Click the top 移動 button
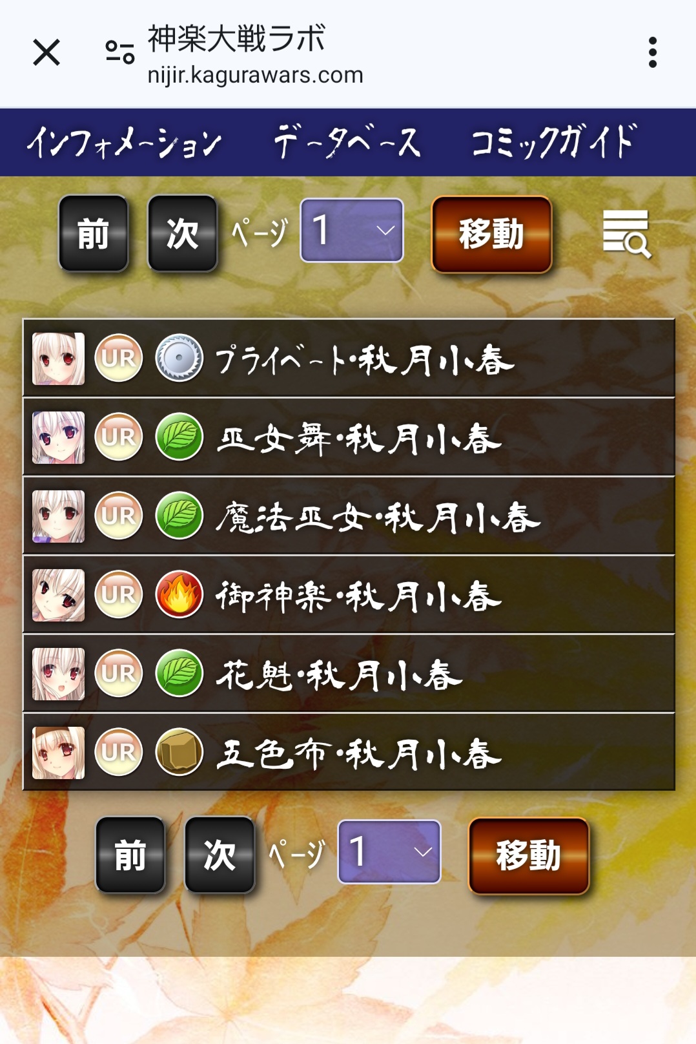The image size is (696, 1044). 491,234
